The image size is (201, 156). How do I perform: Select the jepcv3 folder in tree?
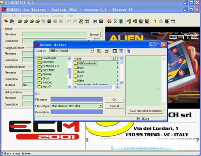pos(44,87)
